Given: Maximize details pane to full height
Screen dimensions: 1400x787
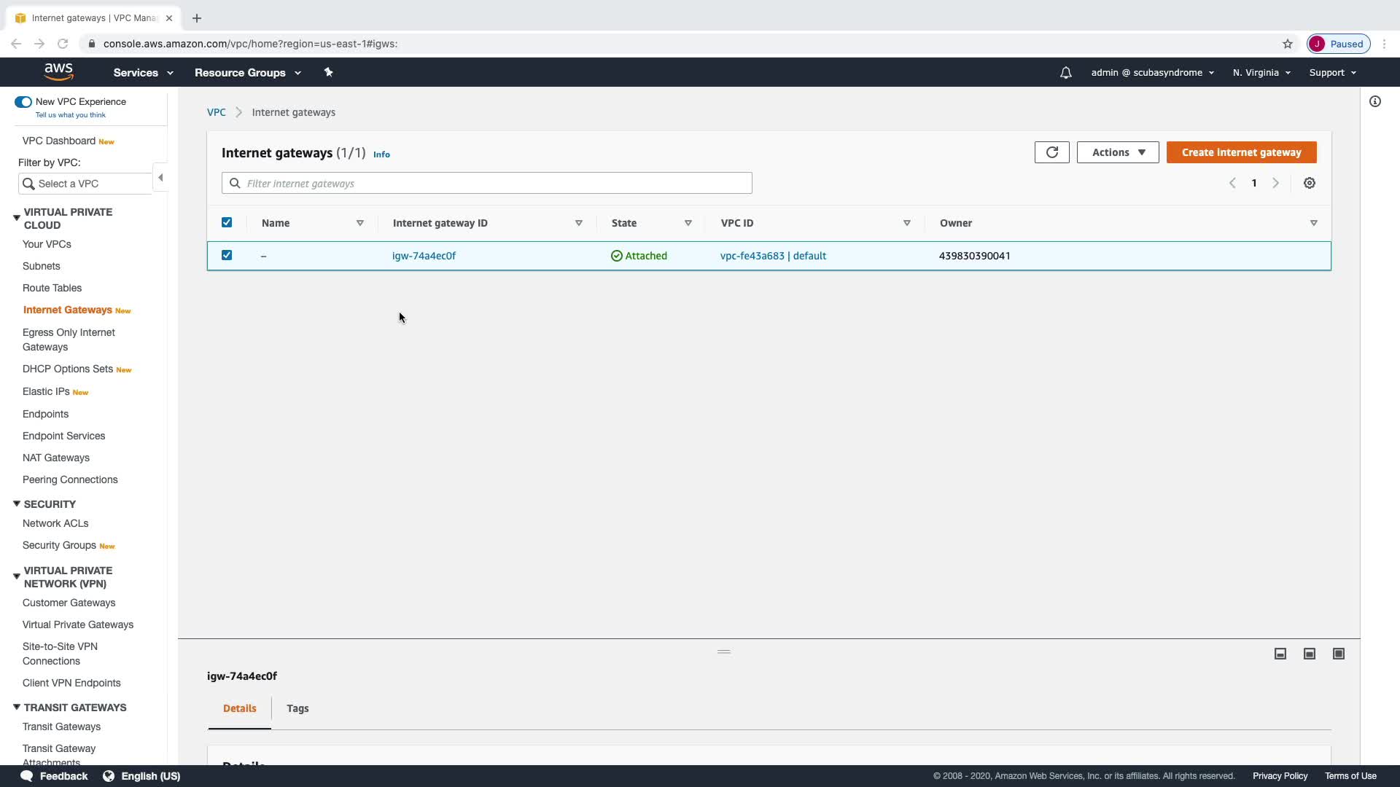Looking at the screenshot, I should coord(1339,654).
